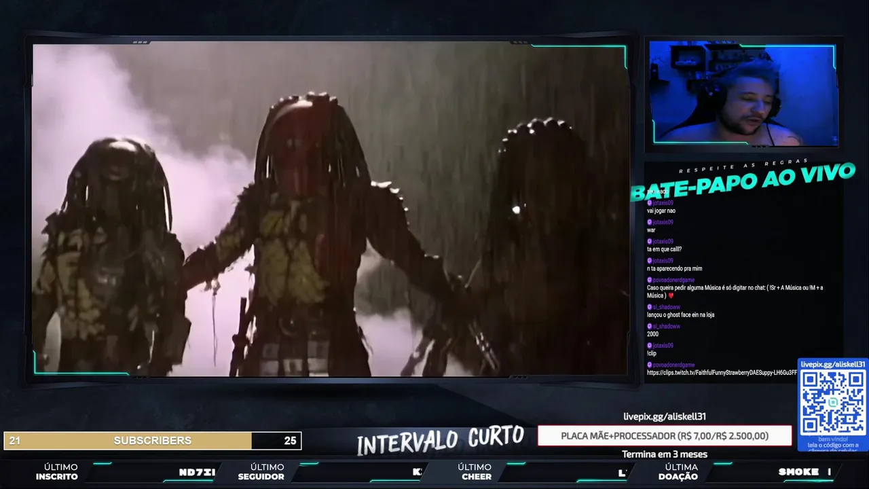Click the 'BATE-PAPO AO VIVO' chat header
The height and width of the screenshot is (489, 869).
click(743, 182)
